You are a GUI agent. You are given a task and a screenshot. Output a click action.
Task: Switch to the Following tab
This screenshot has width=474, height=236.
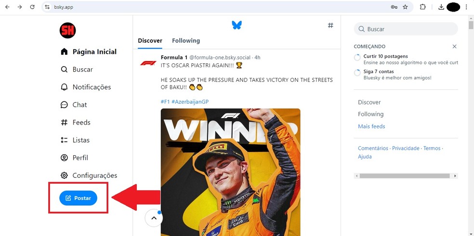186,41
